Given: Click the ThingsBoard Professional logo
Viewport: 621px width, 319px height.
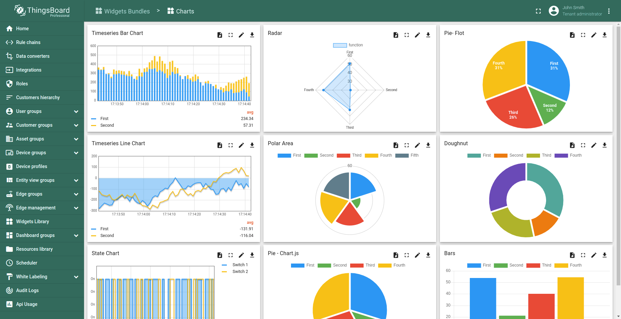Looking at the screenshot, I should click(x=42, y=11).
